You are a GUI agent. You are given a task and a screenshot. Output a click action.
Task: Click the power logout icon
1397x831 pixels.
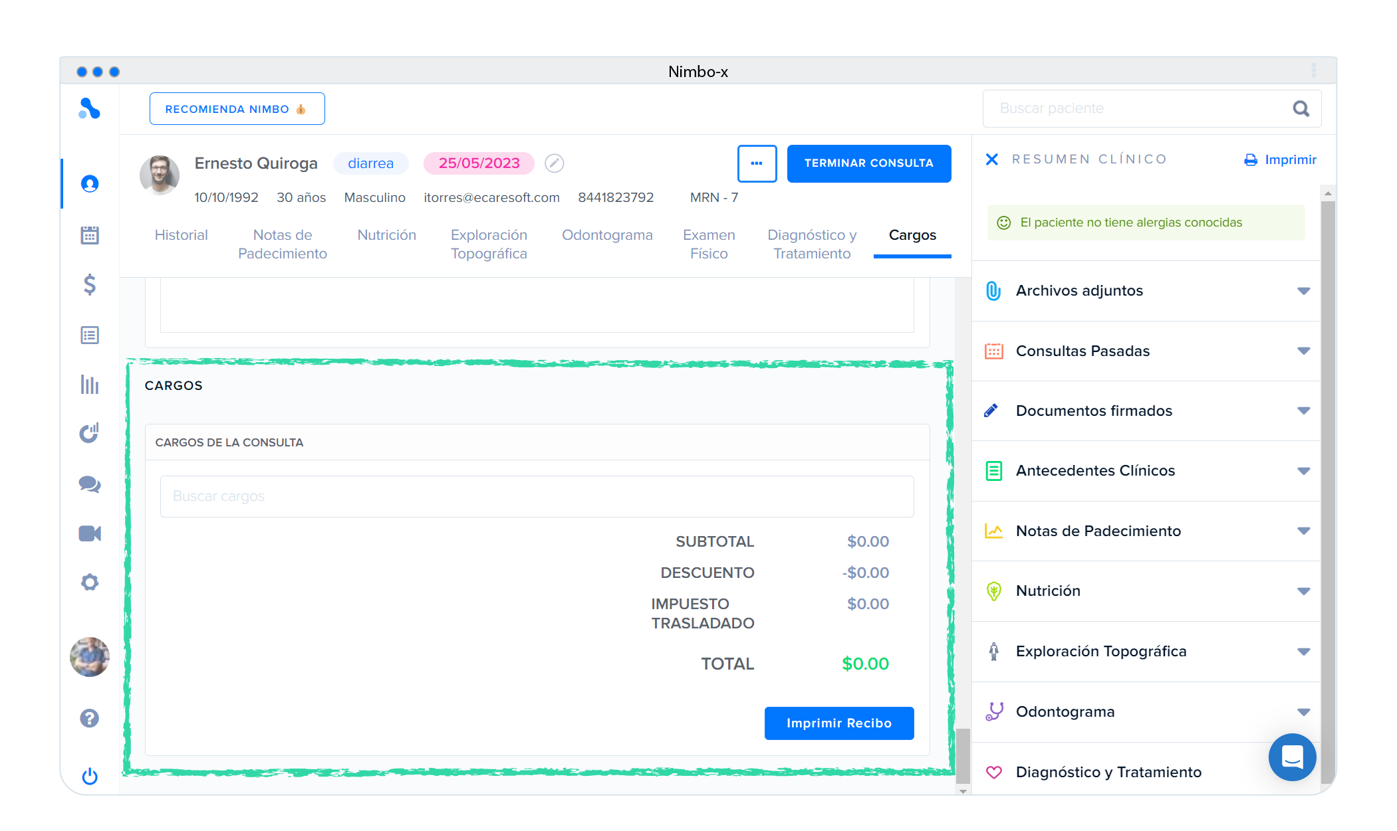[90, 776]
